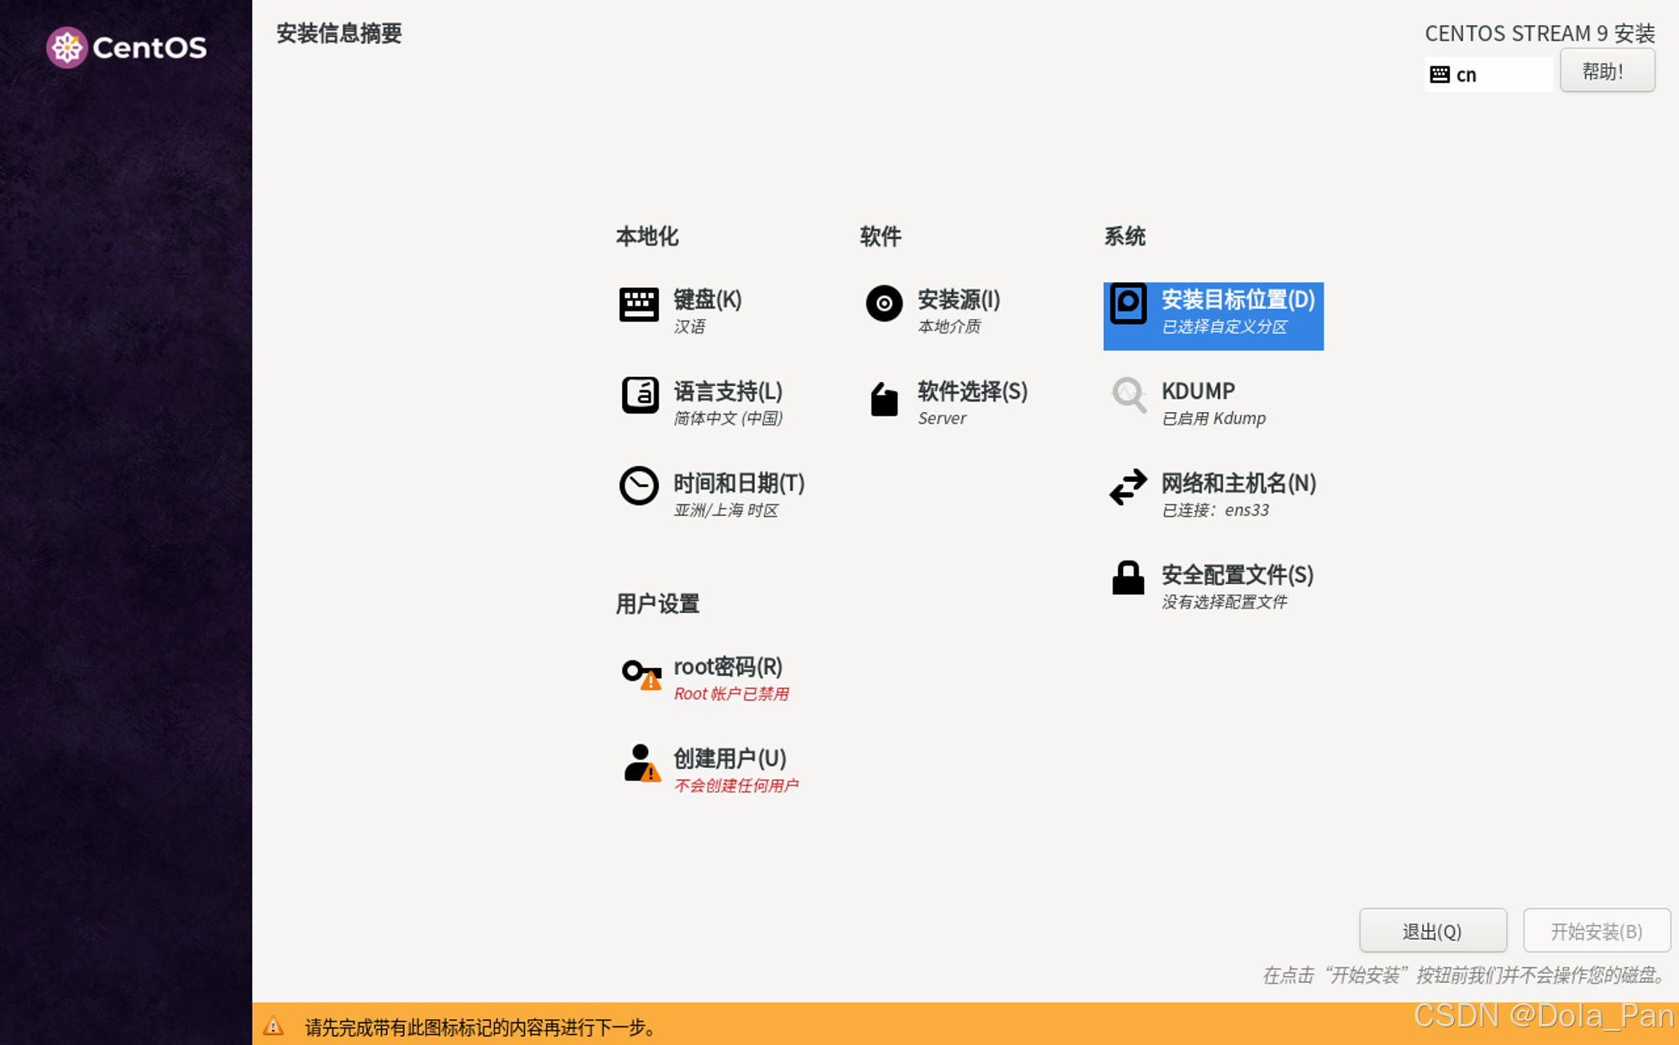Click 创建用户(U) label
Image resolution: width=1679 pixels, height=1045 pixels.
(730, 759)
